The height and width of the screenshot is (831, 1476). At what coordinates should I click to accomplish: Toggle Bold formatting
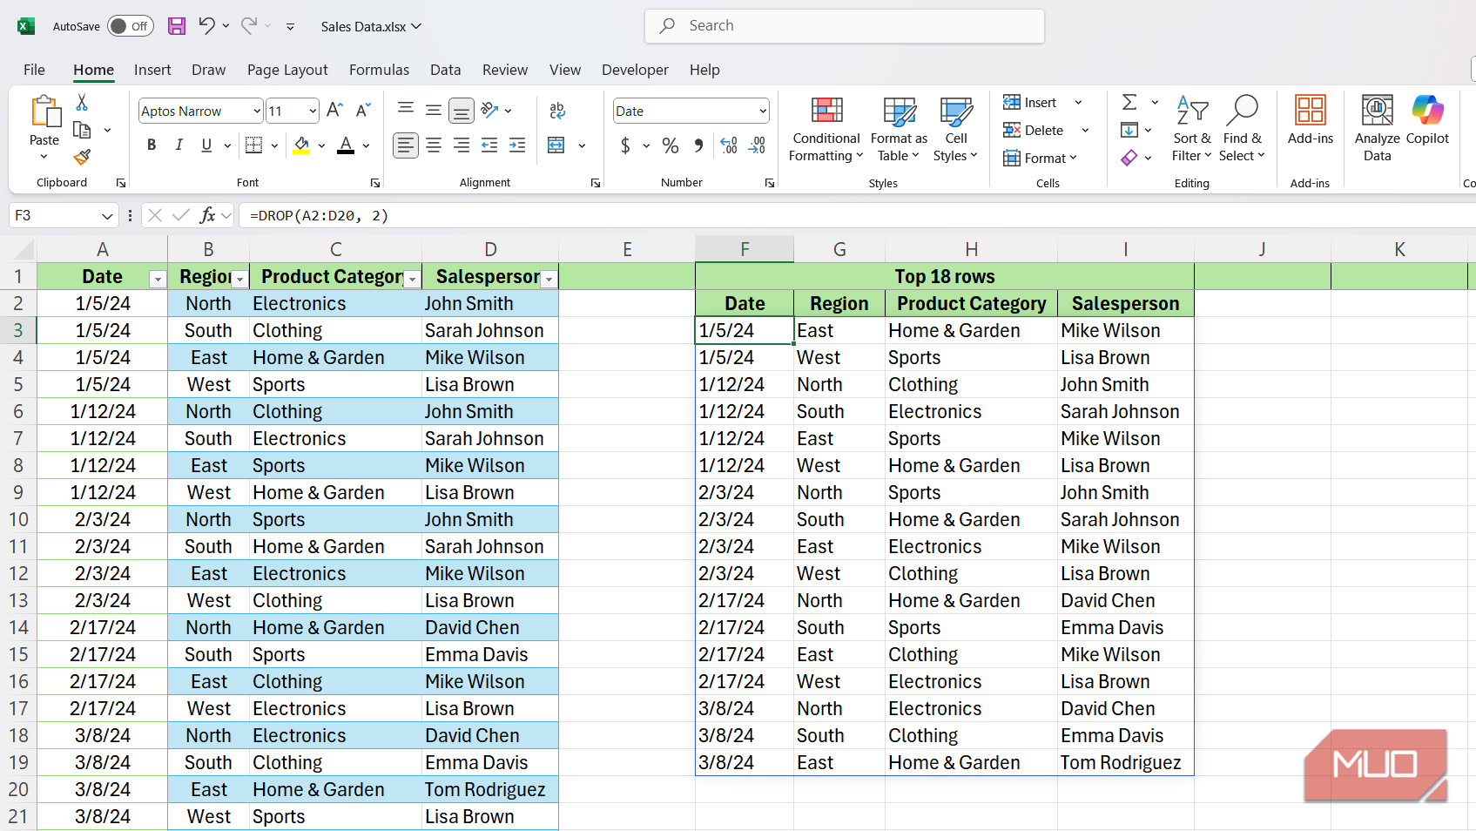(x=152, y=145)
